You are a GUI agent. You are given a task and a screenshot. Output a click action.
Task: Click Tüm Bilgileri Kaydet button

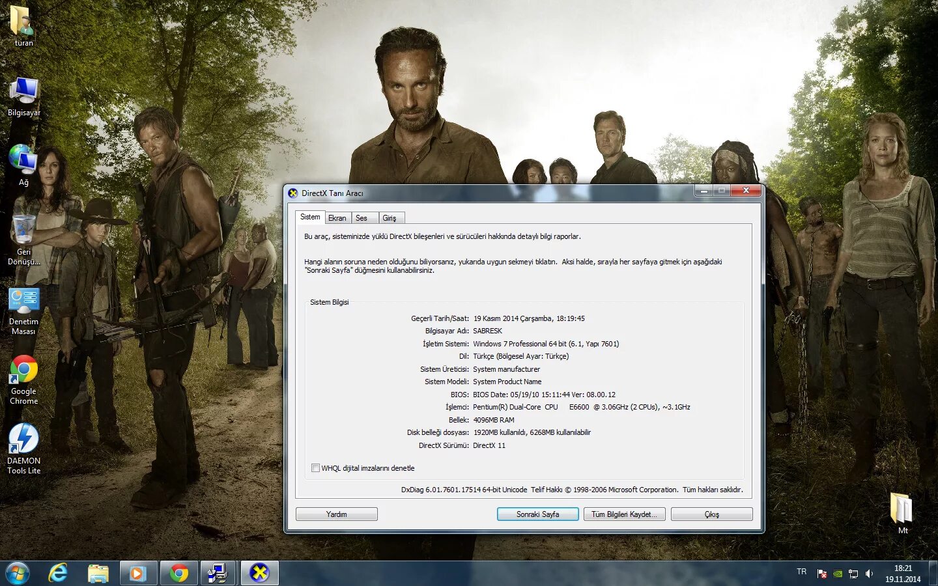coord(625,514)
